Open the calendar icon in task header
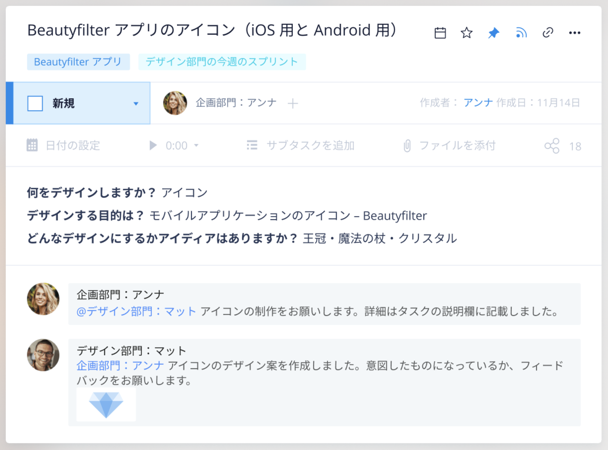608x450 pixels. 440,33
